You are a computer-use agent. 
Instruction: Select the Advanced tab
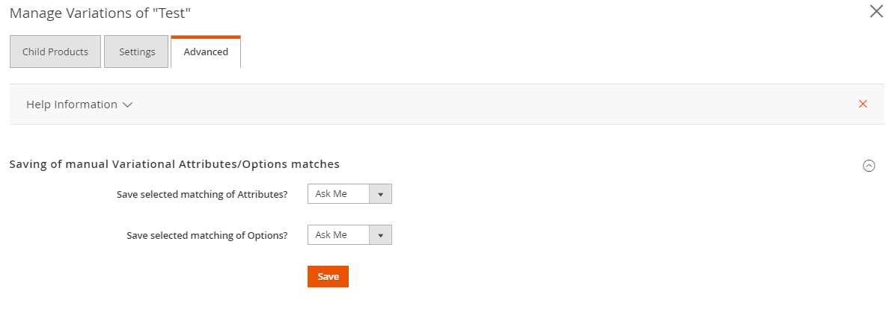pos(206,52)
